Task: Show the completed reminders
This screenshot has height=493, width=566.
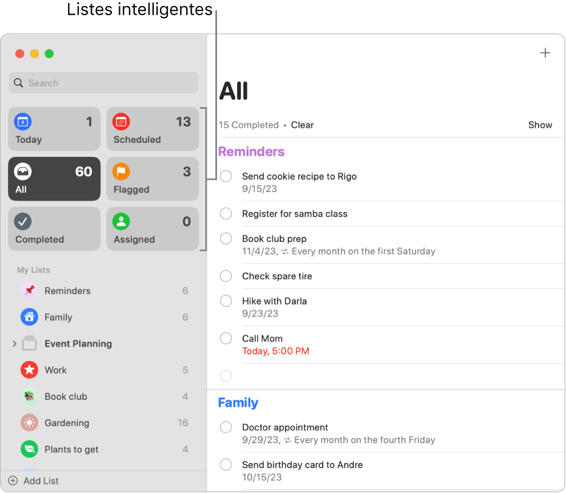Action: pyautogui.click(x=539, y=125)
